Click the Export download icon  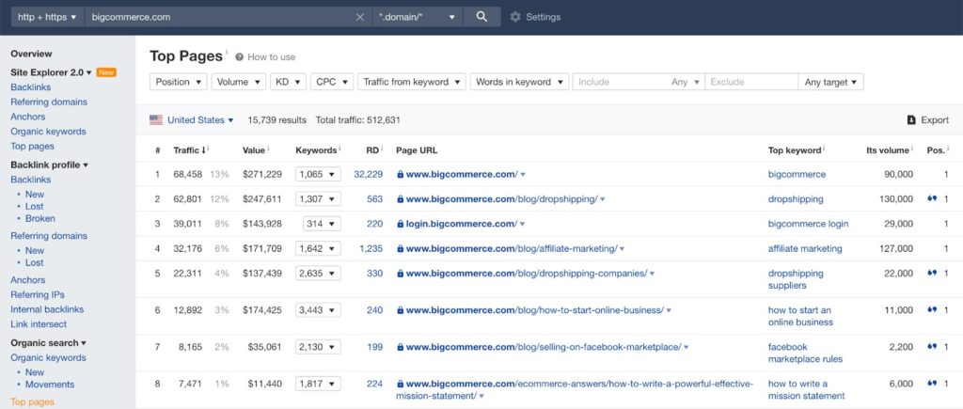click(911, 120)
